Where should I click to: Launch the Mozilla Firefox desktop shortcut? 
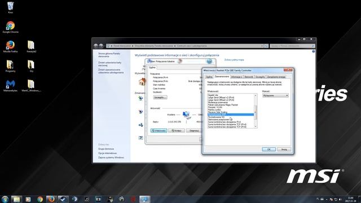[10, 46]
